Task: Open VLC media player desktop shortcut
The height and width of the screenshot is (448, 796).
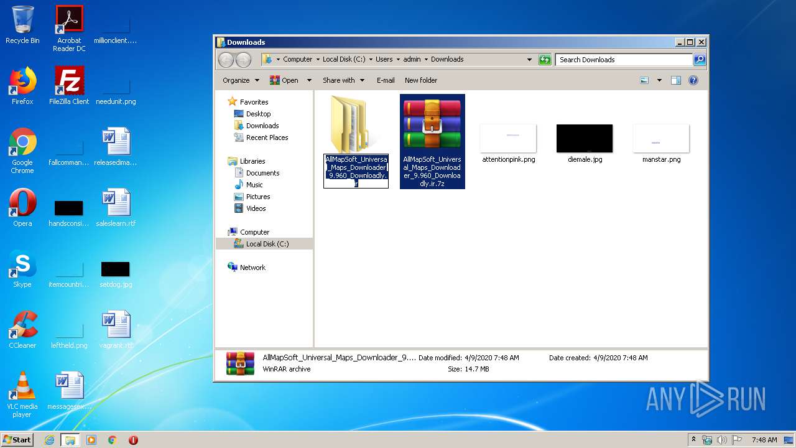Action: 22,395
